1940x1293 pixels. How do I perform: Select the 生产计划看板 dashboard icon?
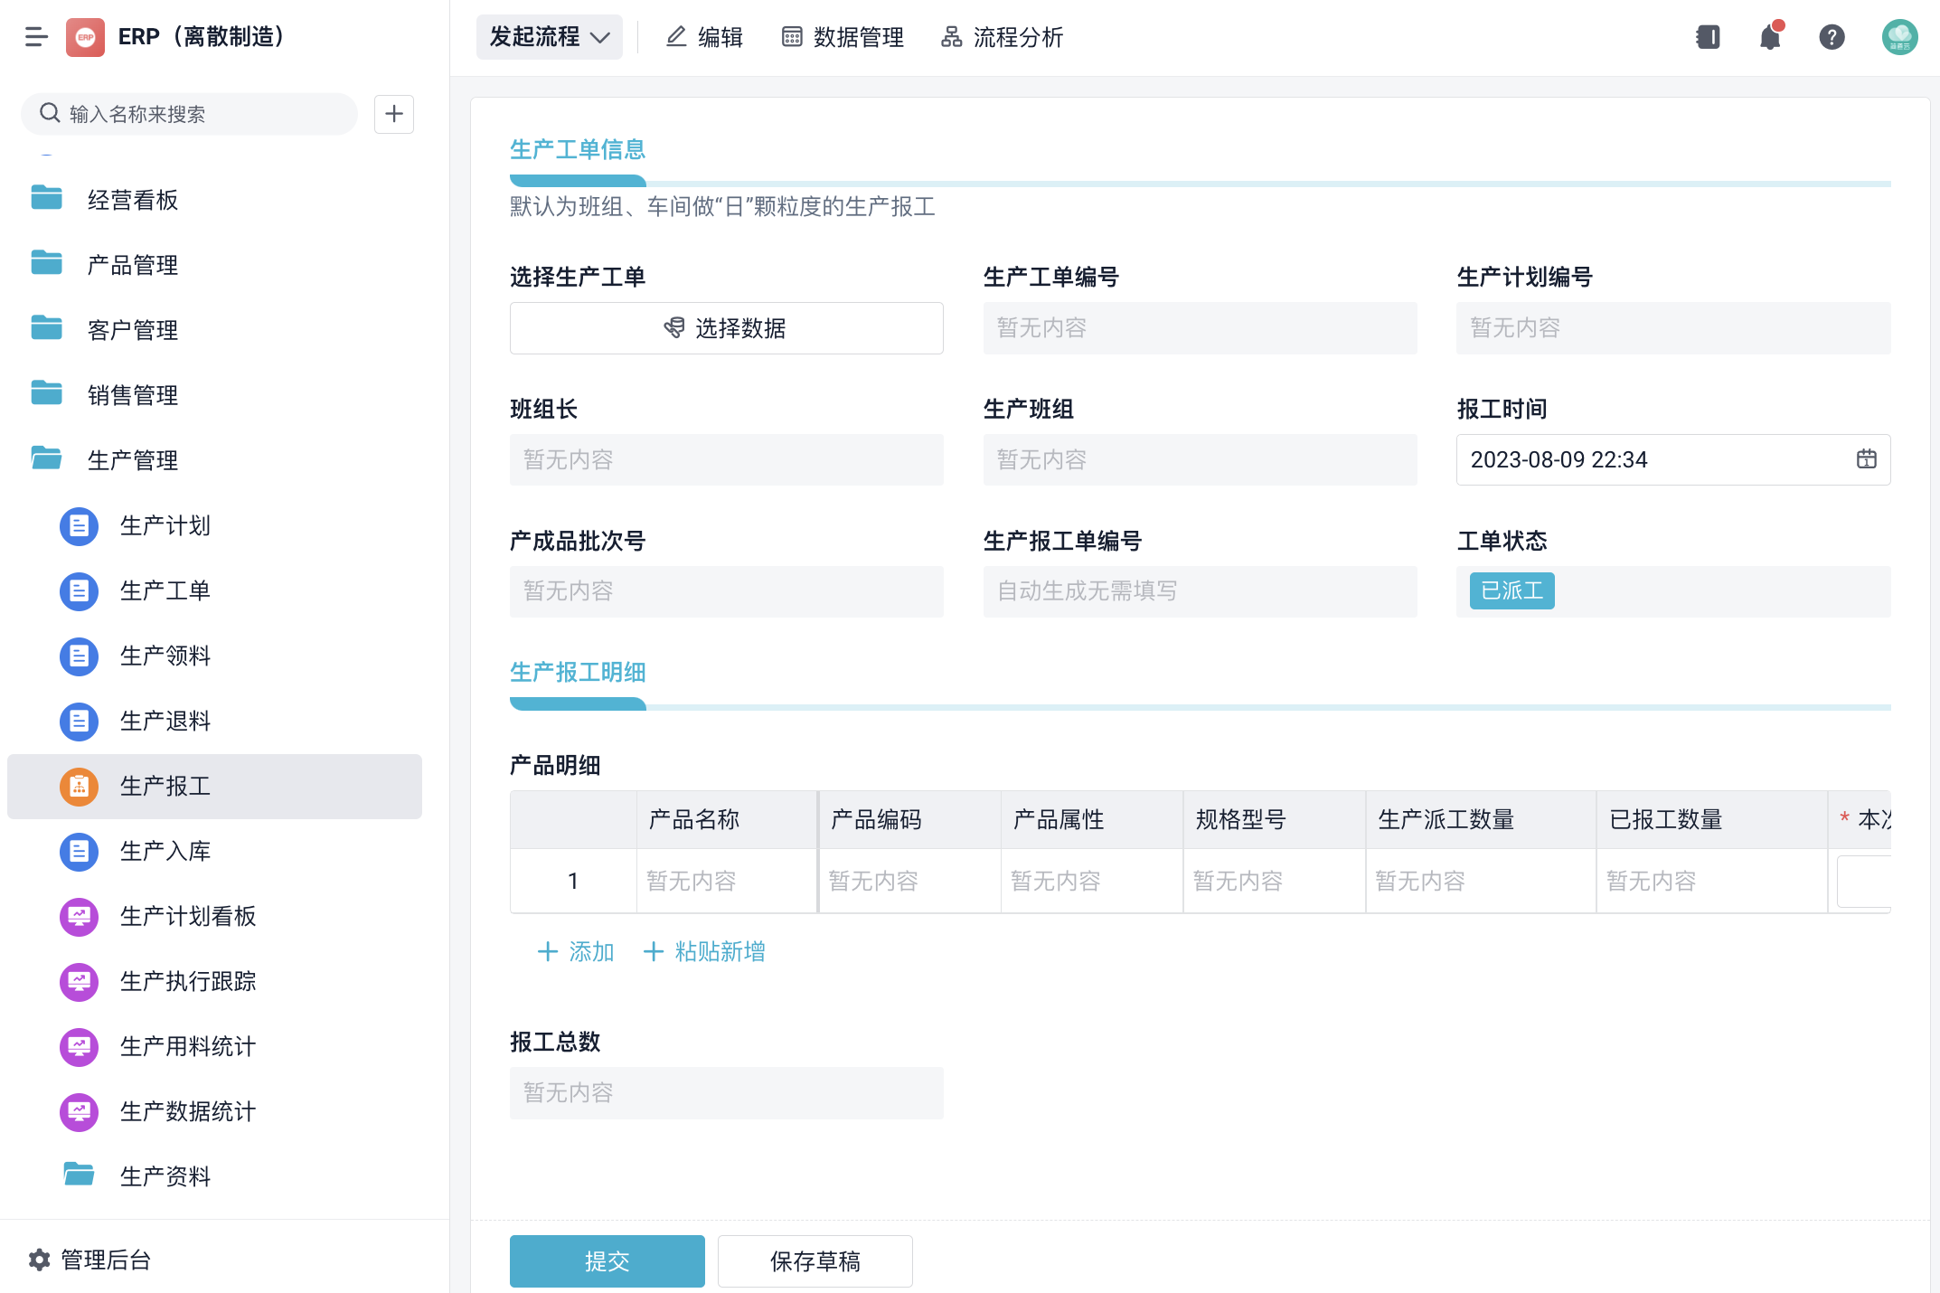tap(79, 916)
